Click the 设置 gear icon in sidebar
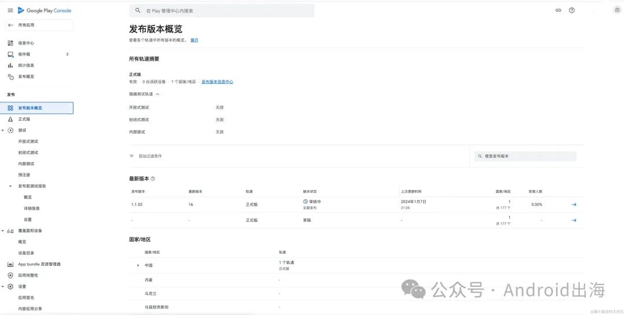625x315 pixels. [x=10, y=286]
